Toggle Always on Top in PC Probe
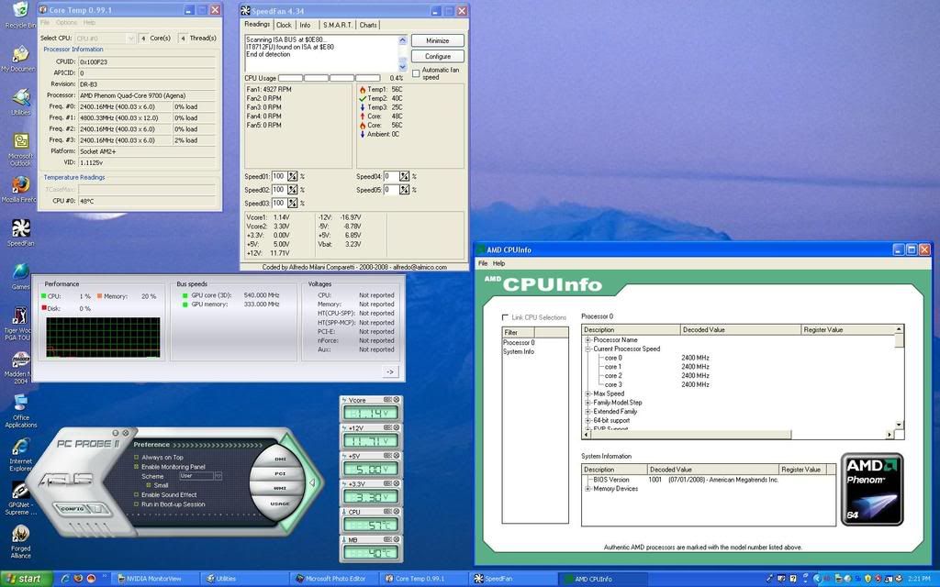 pyautogui.click(x=137, y=457)
